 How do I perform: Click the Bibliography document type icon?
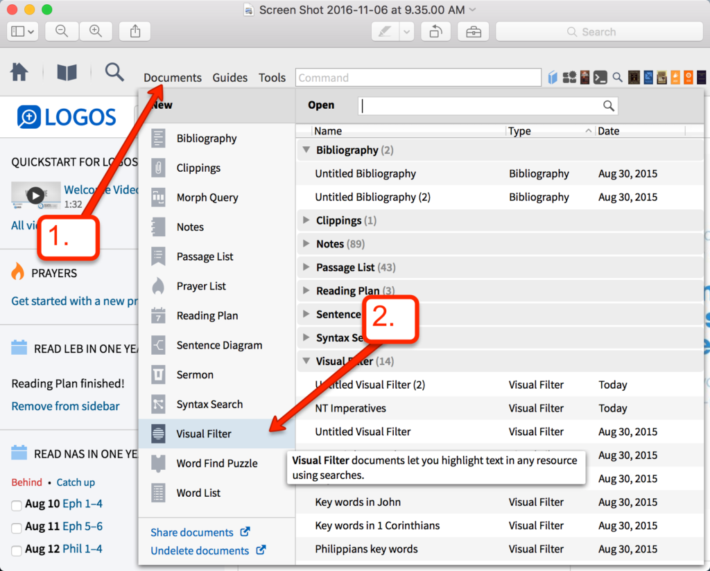click(x=158, y=139)
